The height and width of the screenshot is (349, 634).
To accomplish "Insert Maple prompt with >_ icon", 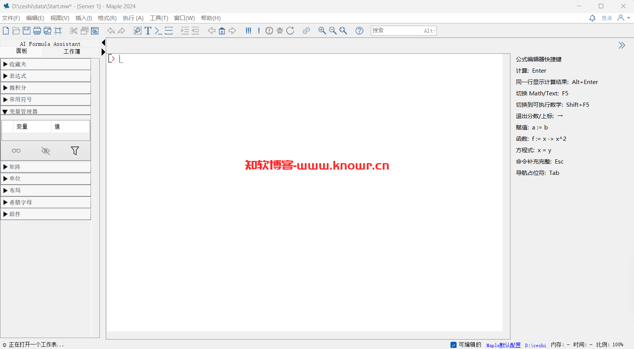I will point(158,31).
